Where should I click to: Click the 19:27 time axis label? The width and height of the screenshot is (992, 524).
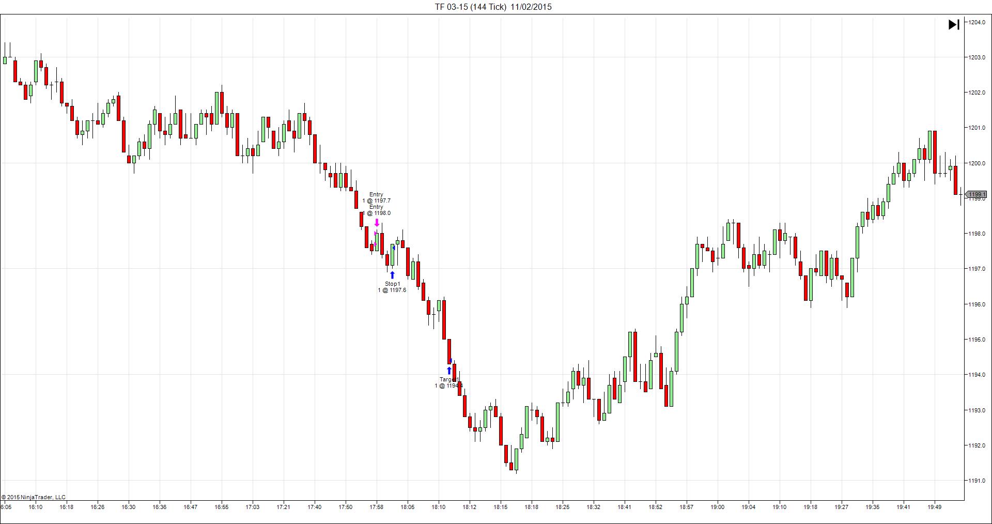point(842,507)
